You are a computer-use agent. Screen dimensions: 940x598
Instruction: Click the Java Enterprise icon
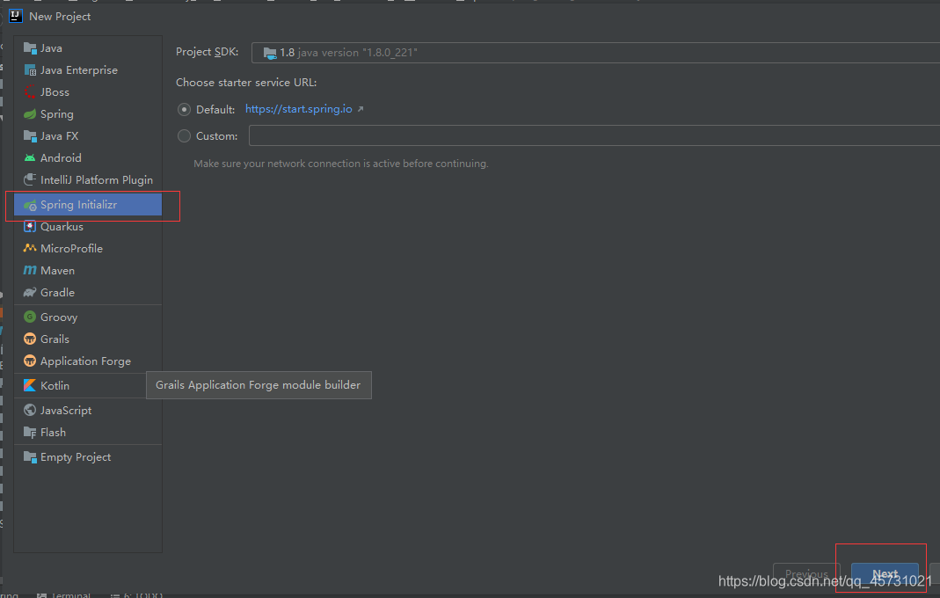click(x=30, y=70)
